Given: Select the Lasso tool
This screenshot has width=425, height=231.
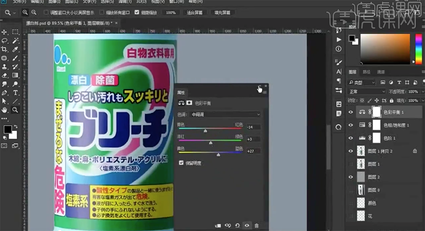Looking at the screenshot, I should click(5, 41).
